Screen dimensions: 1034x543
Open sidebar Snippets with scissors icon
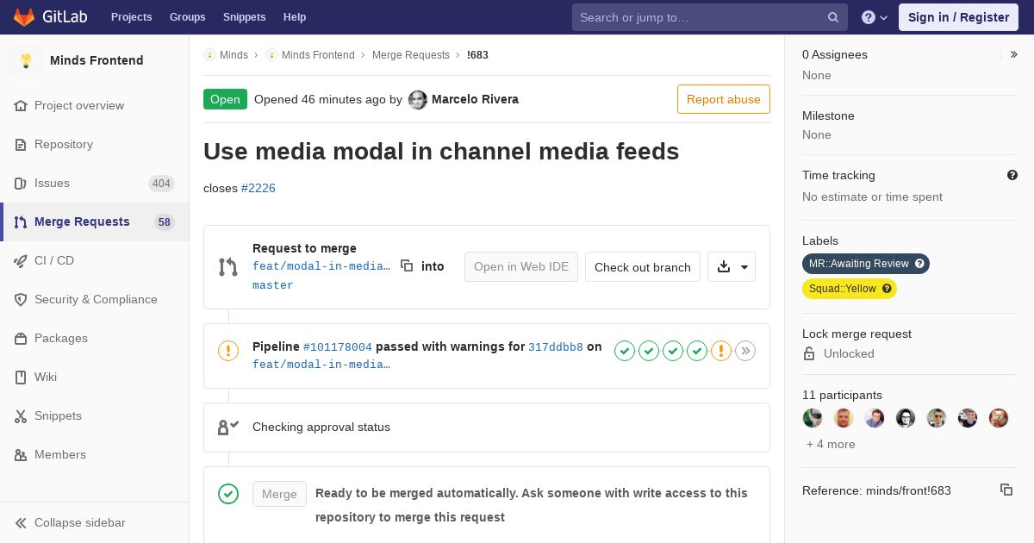94,415
